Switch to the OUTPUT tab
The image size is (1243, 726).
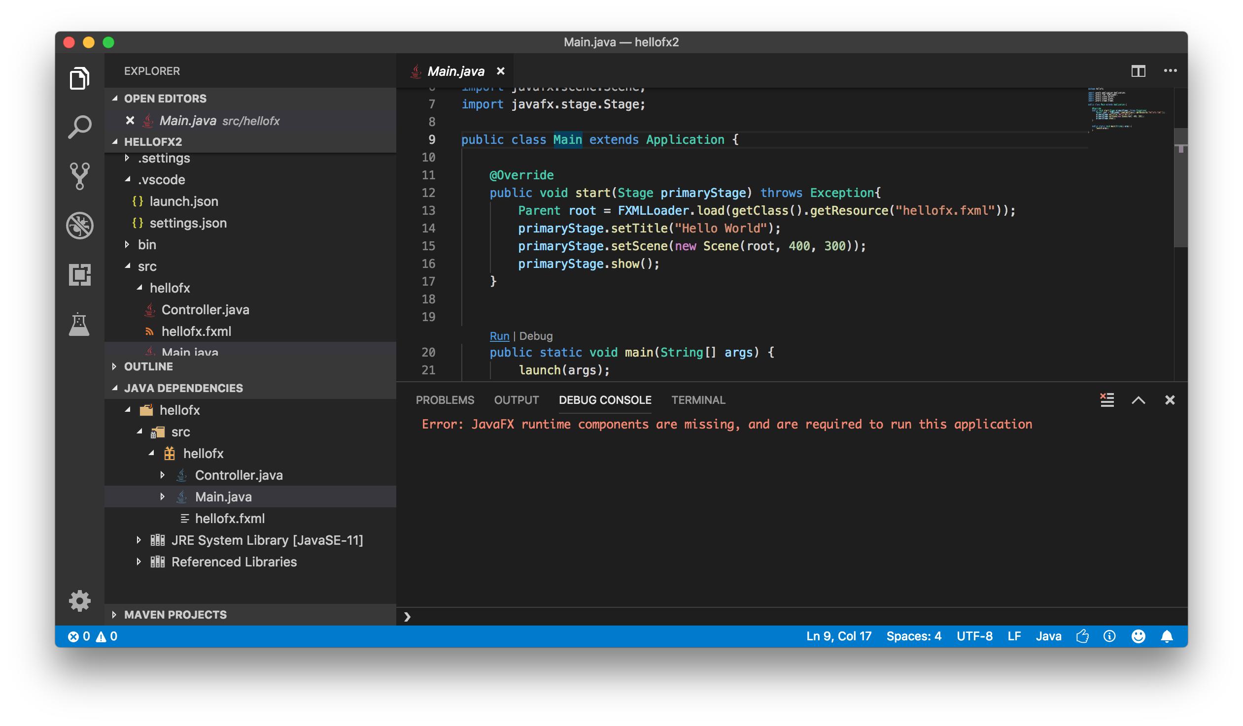[x=517, y=400]
